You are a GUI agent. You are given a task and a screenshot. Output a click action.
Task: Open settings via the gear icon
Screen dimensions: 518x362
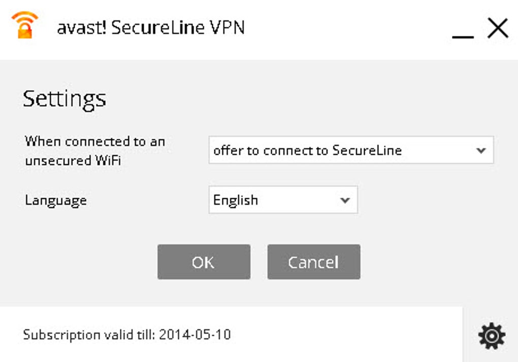492,335
